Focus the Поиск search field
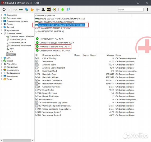Image resolution: width=151 pixels, height=142 pixels. (x=131, y=9)
